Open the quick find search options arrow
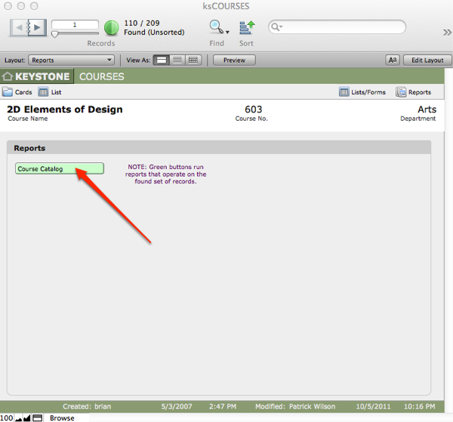Screen dimensions: 453x422 point(278,27)
